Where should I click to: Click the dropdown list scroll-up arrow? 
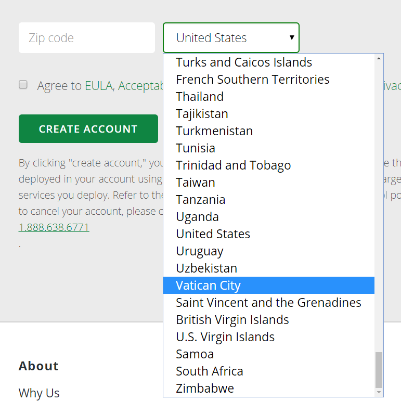pyautogui.click(x=379, y=58)
